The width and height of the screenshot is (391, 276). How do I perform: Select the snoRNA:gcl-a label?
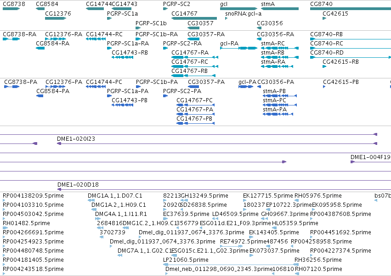tap(244, 13)
